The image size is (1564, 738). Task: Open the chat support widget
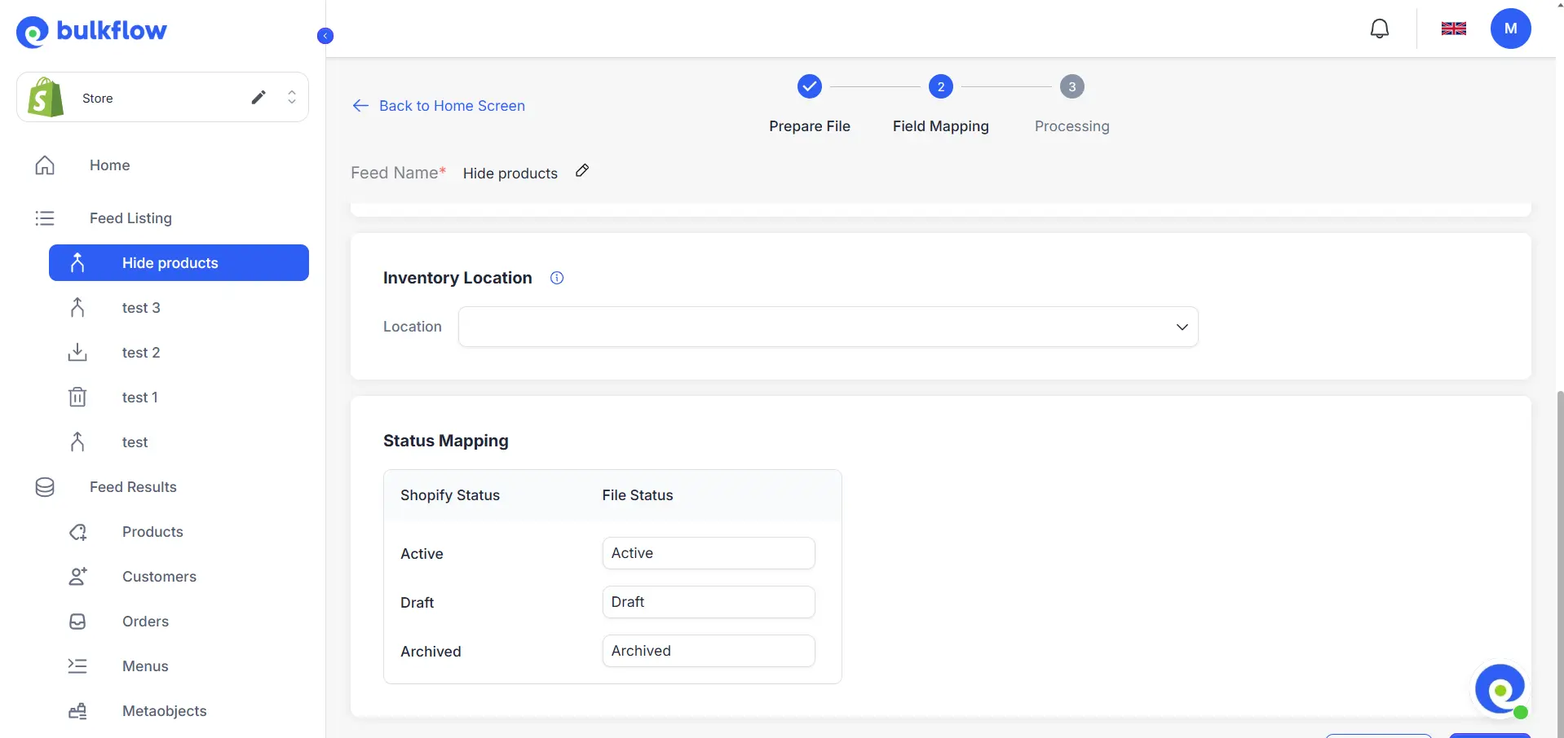(1501, 688)
